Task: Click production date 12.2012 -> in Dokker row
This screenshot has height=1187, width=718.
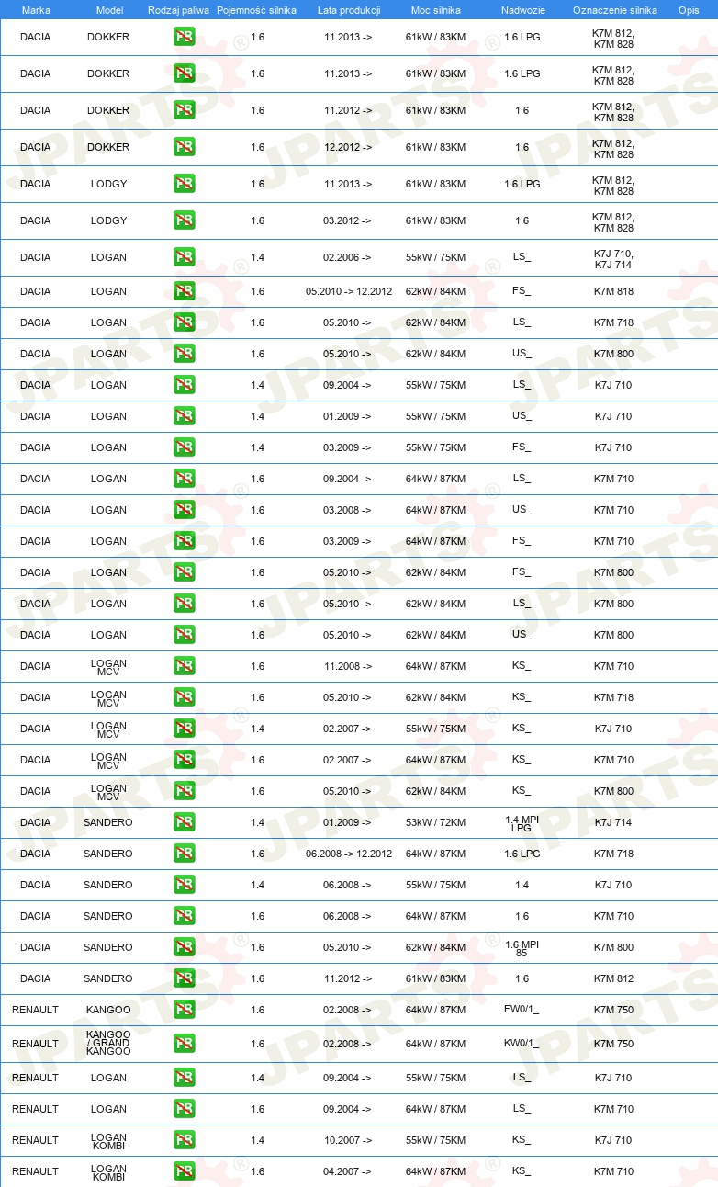Action: [x=348, y=147]
